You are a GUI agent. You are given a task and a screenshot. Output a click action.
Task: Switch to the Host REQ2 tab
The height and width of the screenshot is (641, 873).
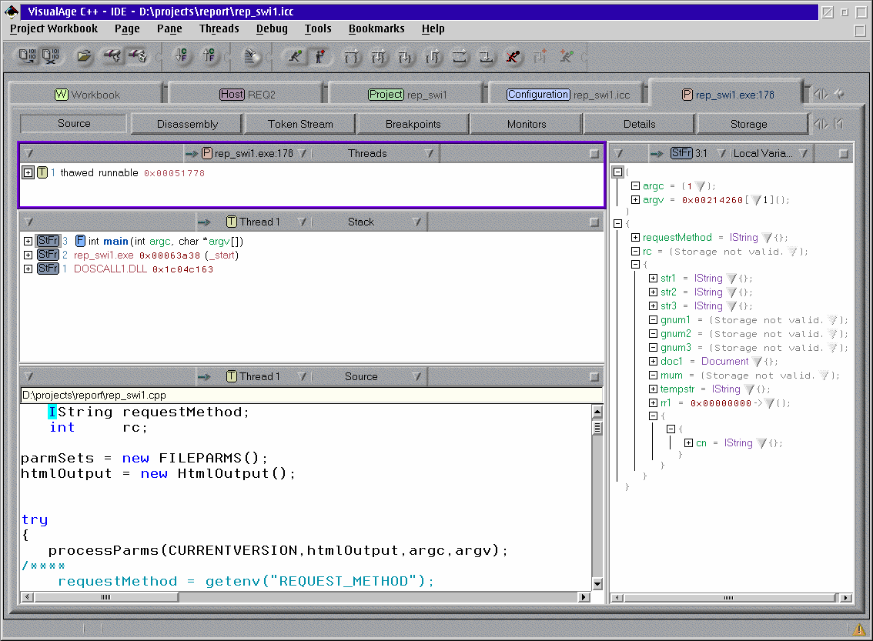pyautogui.click(x=247, y=94)
